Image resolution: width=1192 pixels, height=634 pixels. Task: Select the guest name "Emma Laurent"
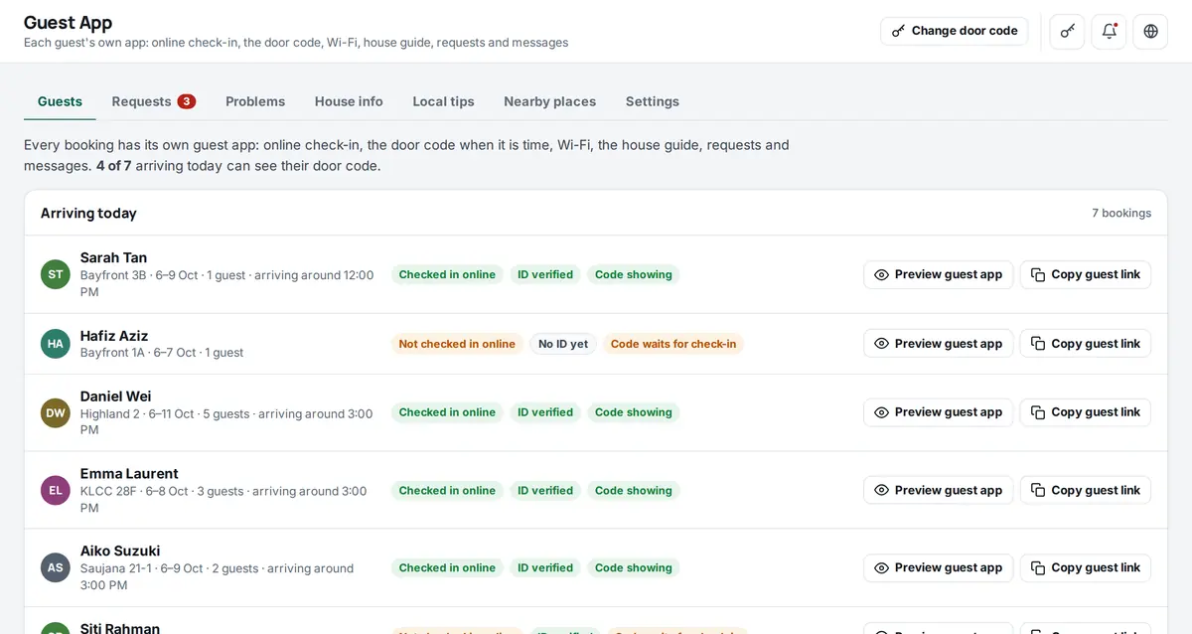(129, 473)
